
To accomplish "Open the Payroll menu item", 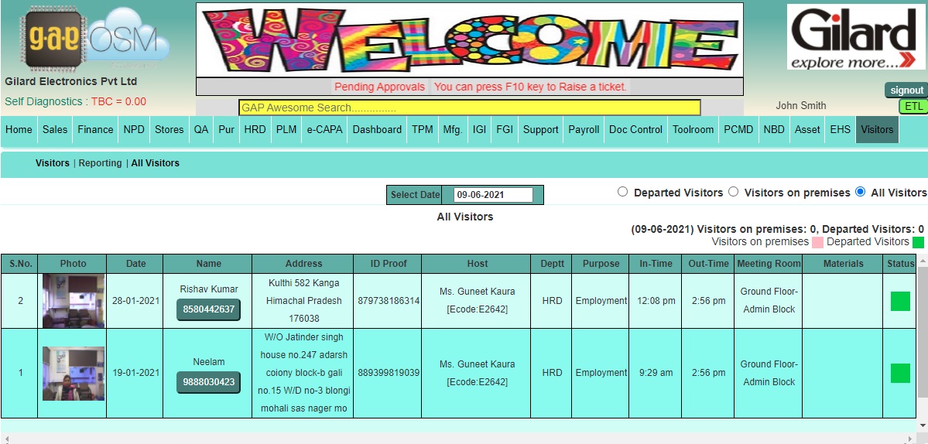I will (x=584, y=130).
